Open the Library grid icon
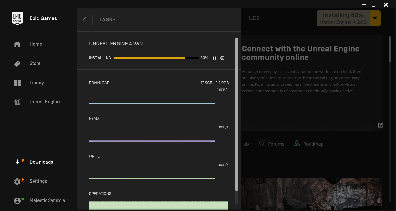This screenshot has height=211, width=396. [17, 83]
